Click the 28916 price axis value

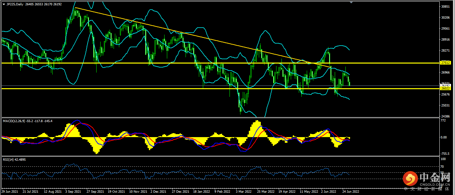click(445, 40)
